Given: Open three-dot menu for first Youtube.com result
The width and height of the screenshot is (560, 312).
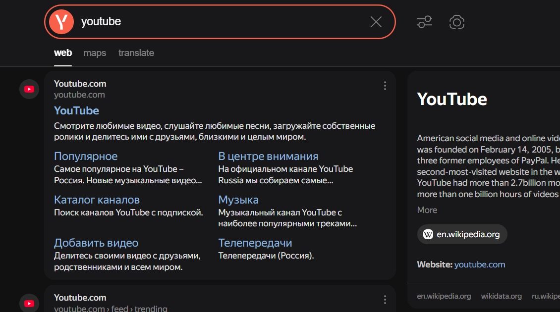Looking at the screenshot, I should point(385,86).
